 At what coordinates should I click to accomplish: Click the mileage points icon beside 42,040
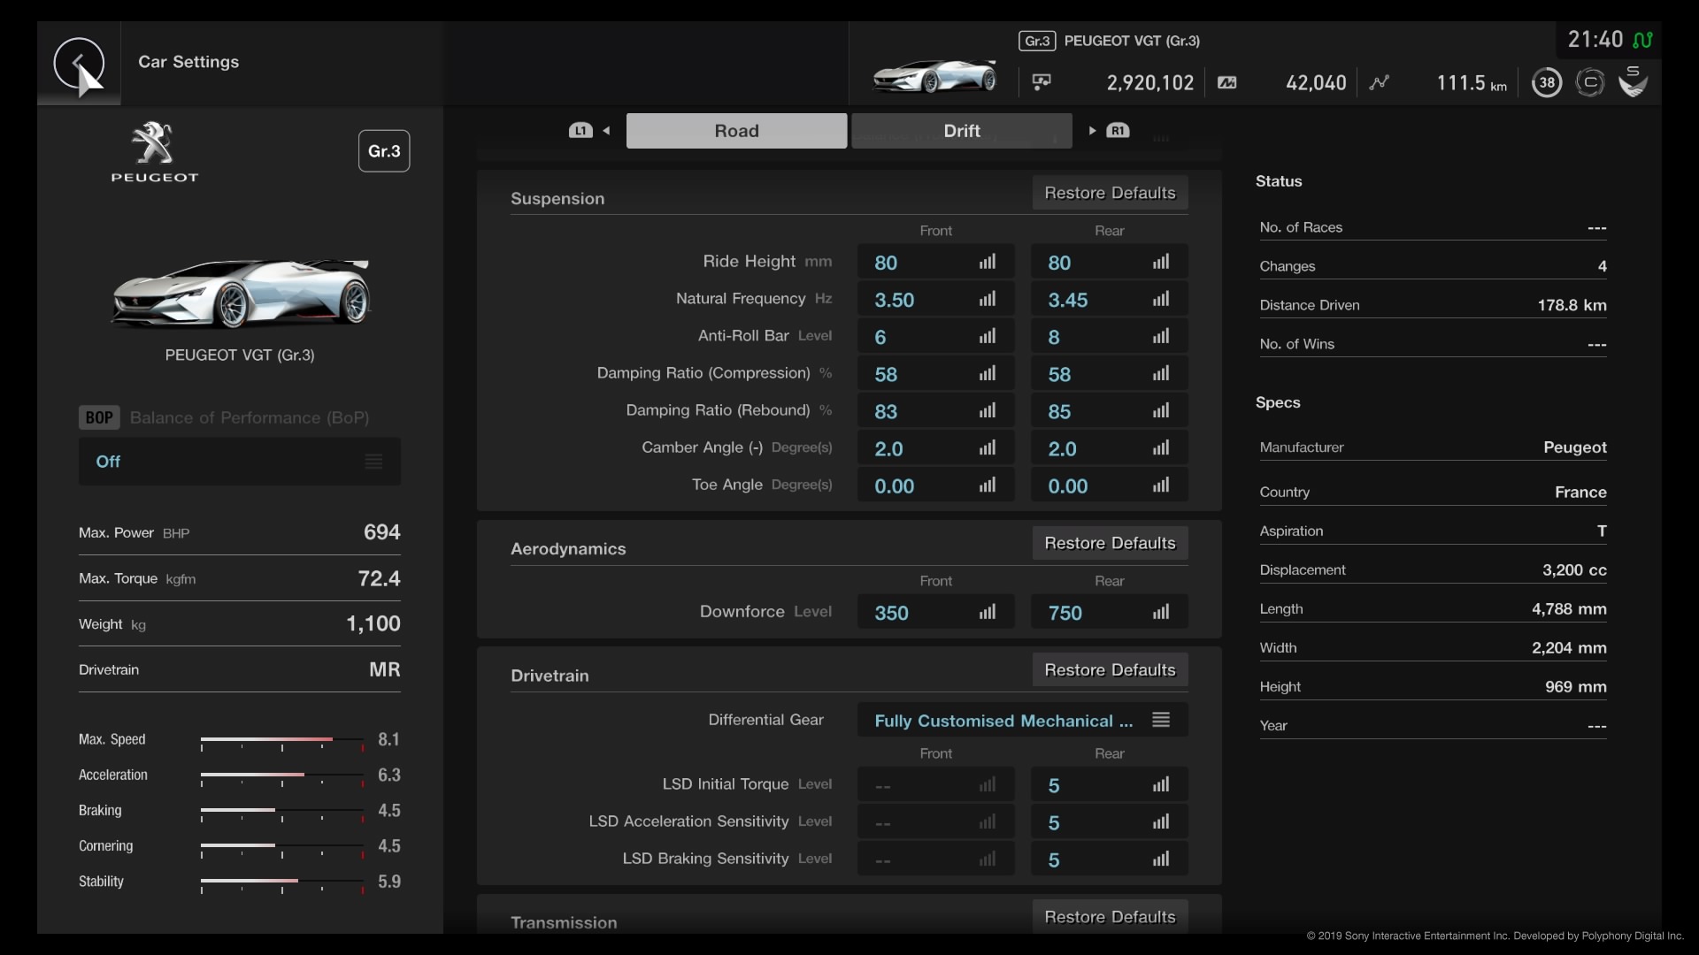click(x=1226, y=82)
